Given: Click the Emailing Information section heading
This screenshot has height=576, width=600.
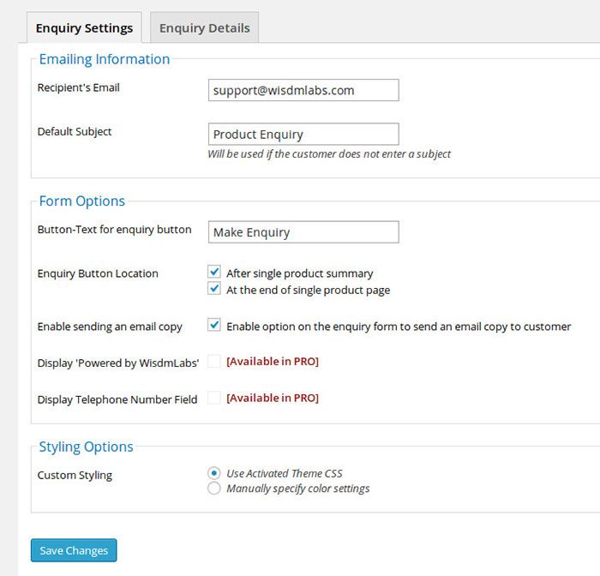Looking at the screenshot, I should [x=105, y=59].
